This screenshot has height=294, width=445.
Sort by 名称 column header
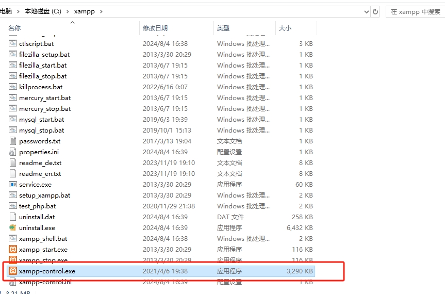tap(14, 28)
